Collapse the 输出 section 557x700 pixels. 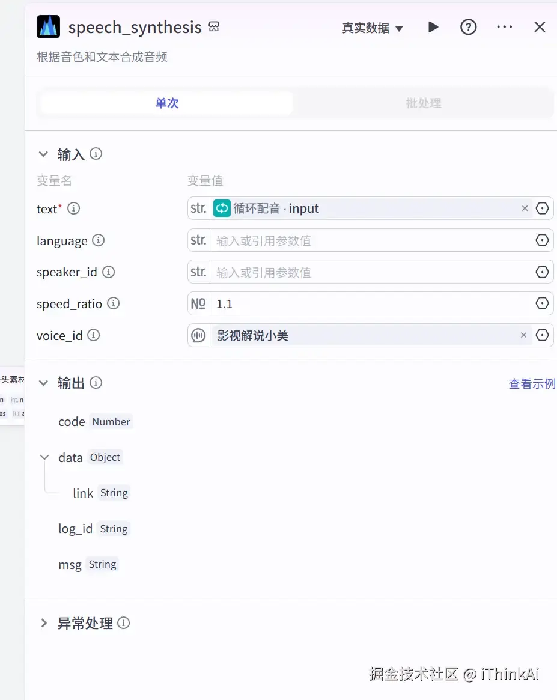tap(43, 383)
